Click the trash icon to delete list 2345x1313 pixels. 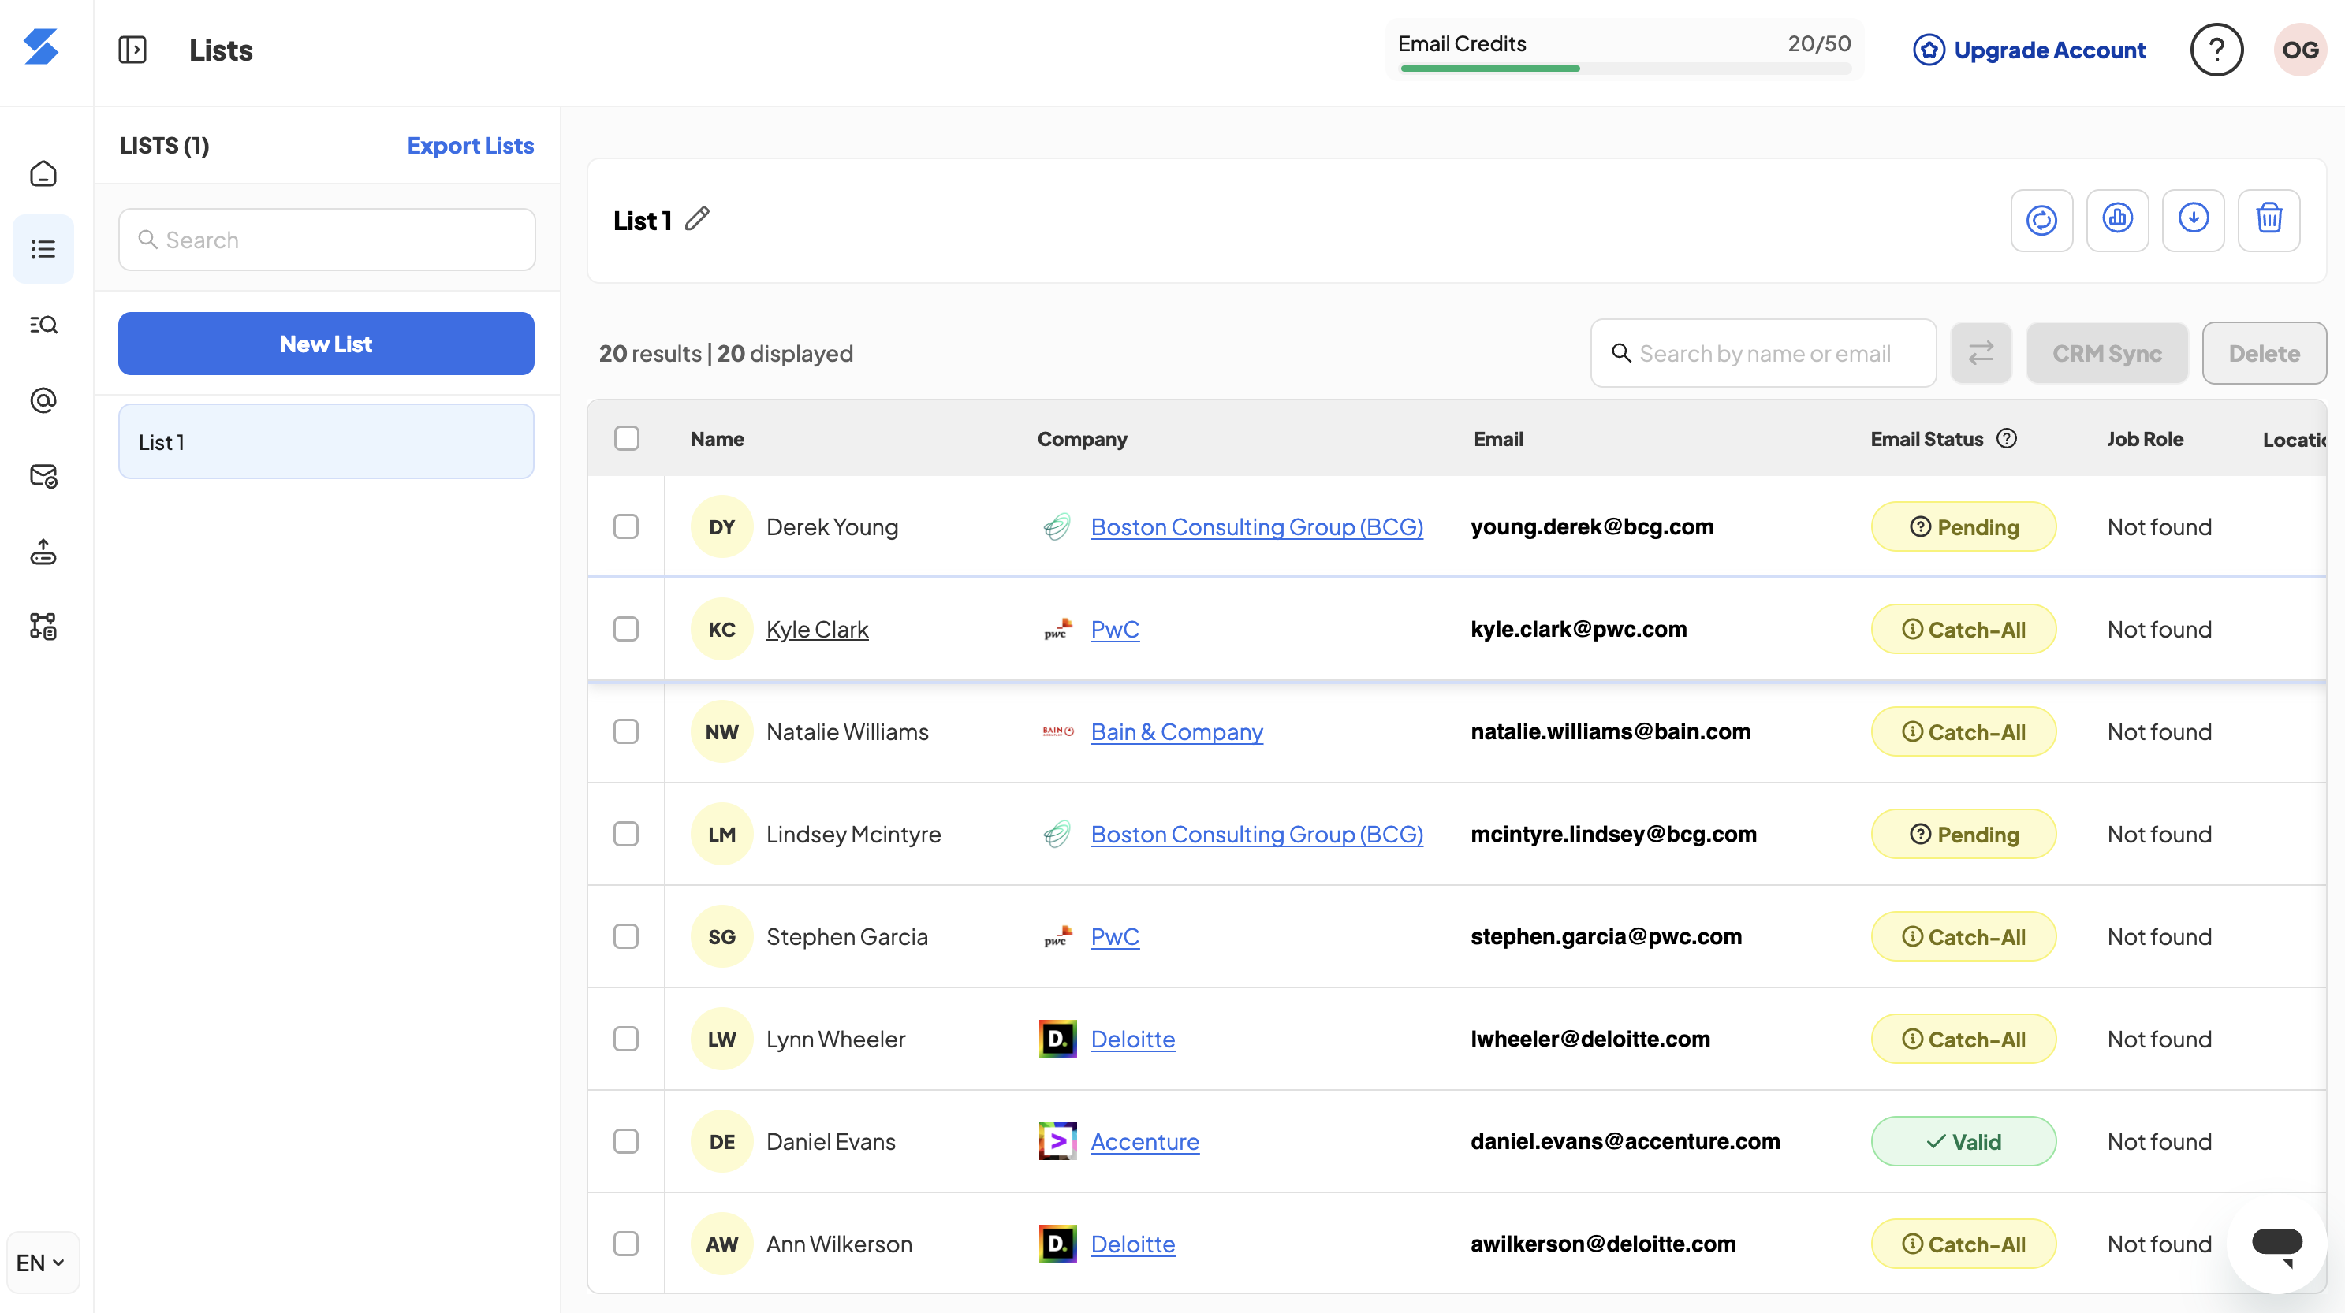coord(2269,220)
